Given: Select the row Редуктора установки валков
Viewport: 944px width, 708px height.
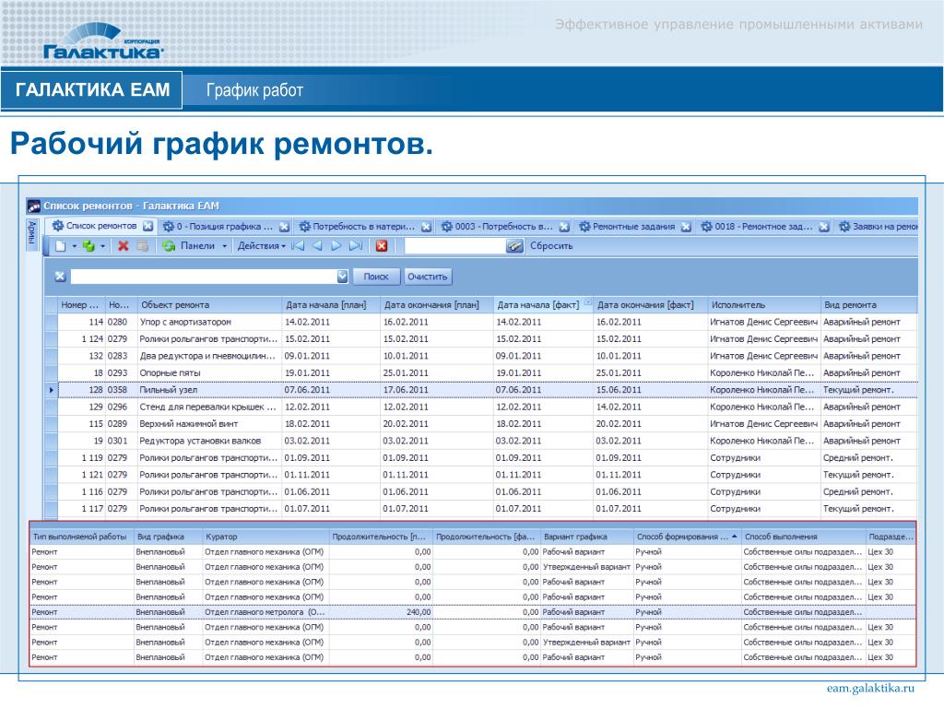Looking at the screenshot, I should point(481,441).
